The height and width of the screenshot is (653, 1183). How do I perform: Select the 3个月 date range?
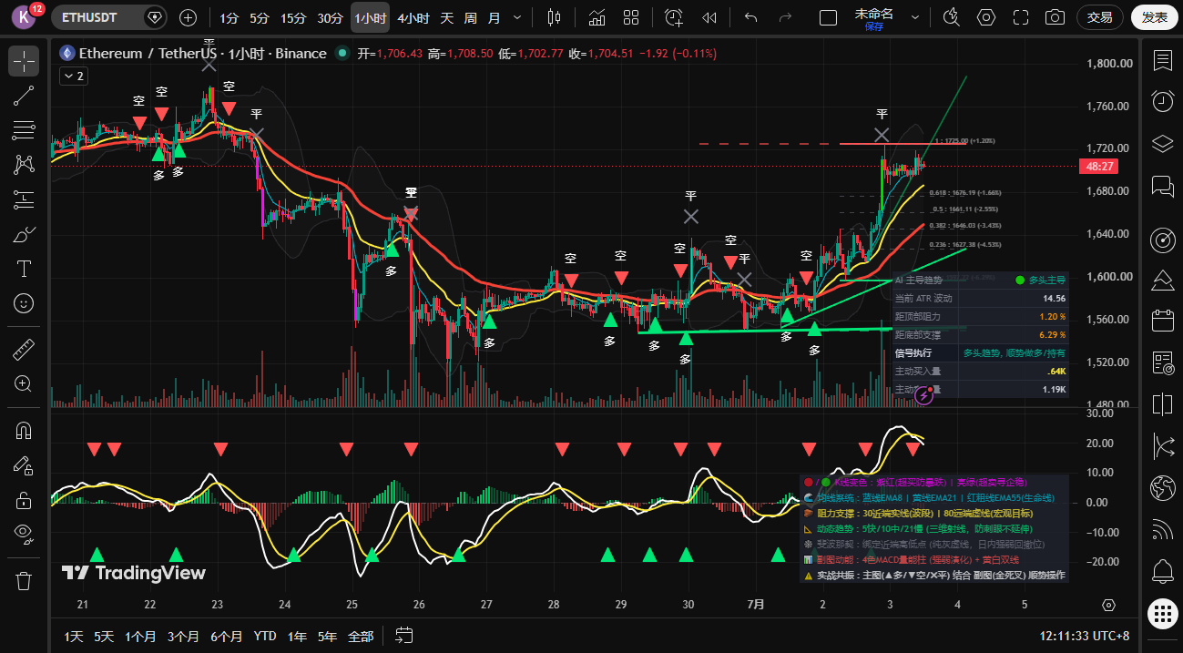pos(183,636)
